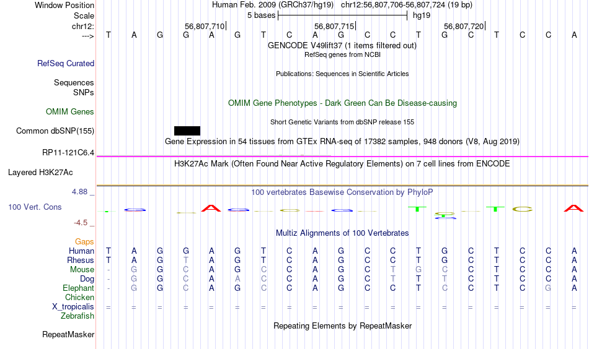Click the H3K27Ac Mark ENCODE track title

click(342, 164)
